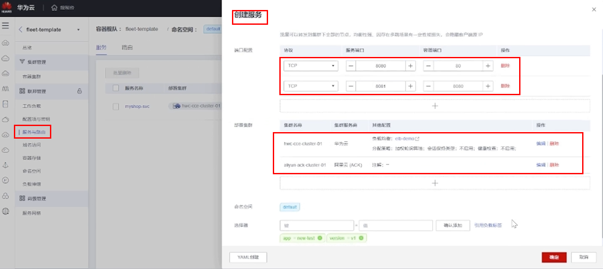The width and height of the screenshot is (603, 269).
Task: Open 负载伸缩 in the sidebar
Action: point(32,184)
